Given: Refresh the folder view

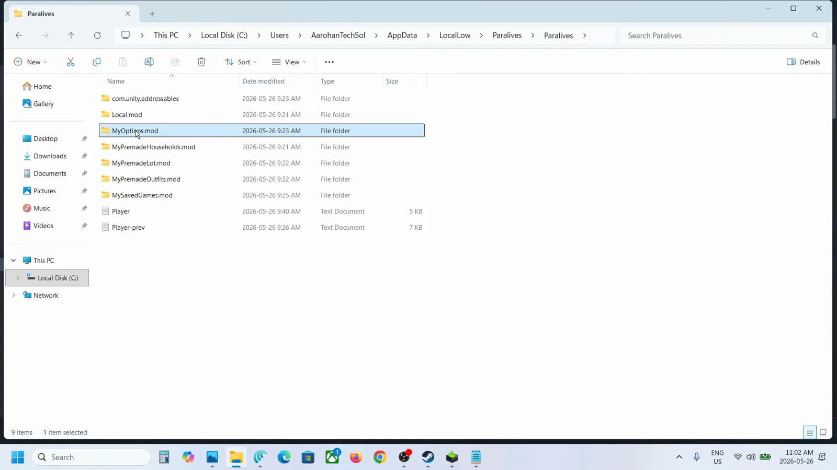Looking at the screenshot, I should tap(97, 36).
